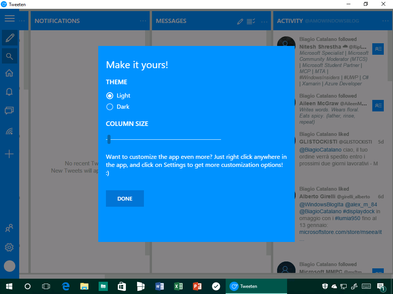
Task: Open accounts people icon in sidebar
Action: point(9,228)
